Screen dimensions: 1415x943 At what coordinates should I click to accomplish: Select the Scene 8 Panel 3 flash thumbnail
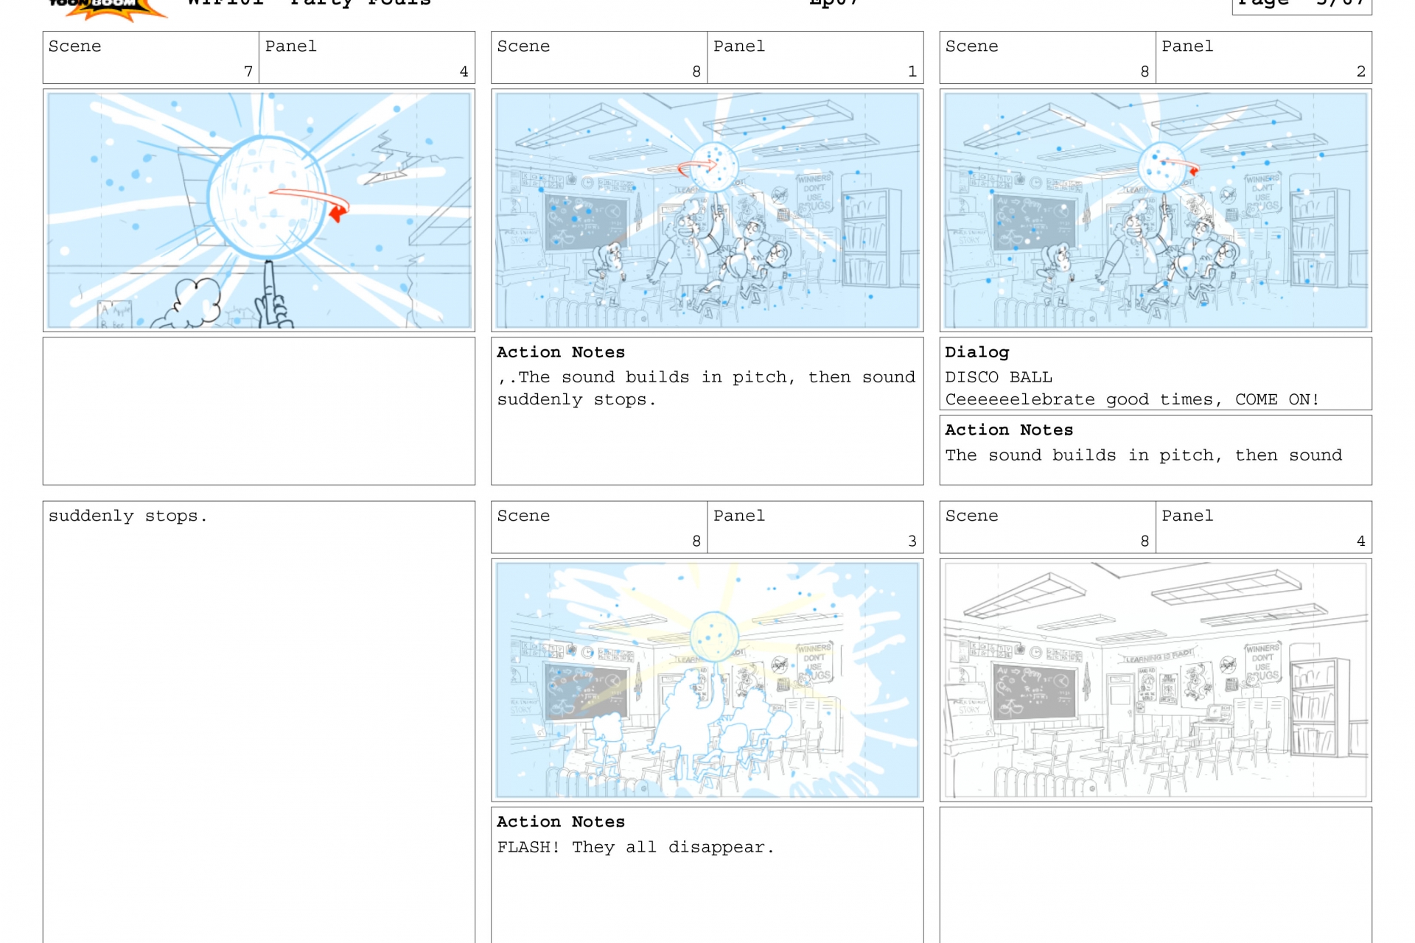point(707,680)
